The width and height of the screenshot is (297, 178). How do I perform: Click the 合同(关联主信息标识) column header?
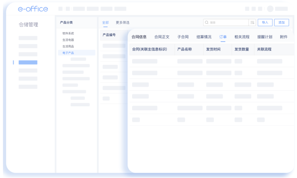pyautogui.click(x=150, y=49)
